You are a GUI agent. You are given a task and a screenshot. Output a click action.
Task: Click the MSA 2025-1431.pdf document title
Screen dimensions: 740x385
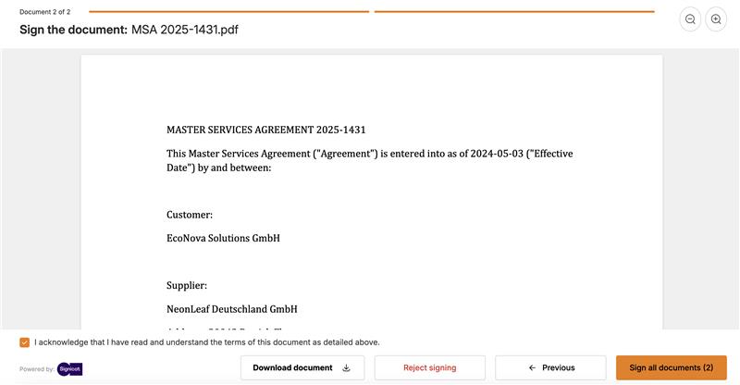point(185,30)
